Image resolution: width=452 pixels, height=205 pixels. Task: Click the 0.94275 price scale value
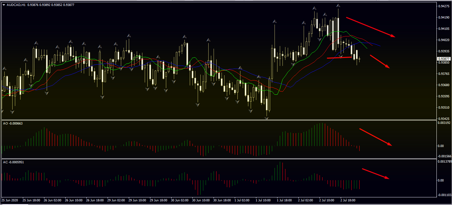coord(443,6)
